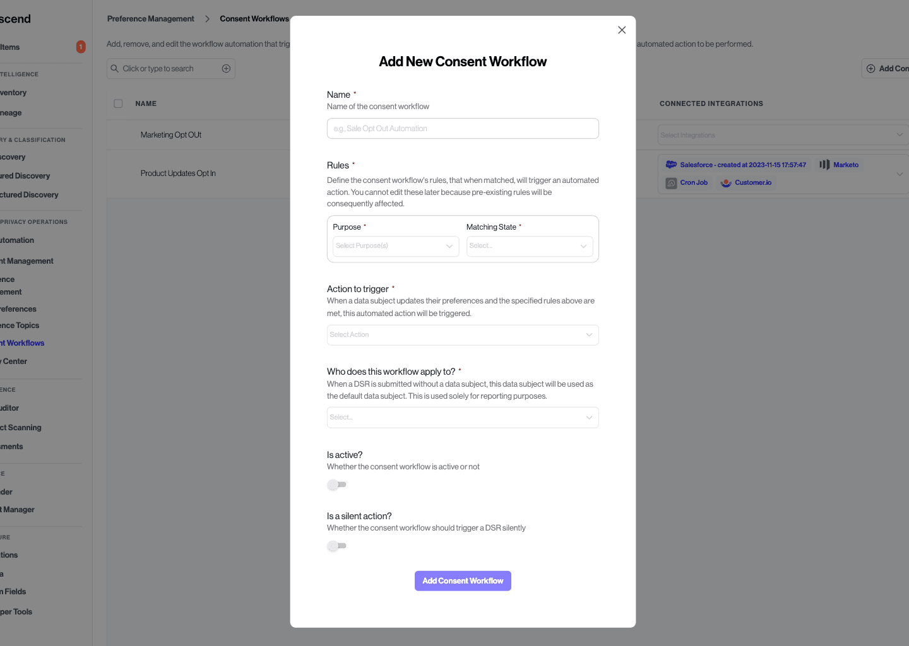Viewport: 909px width, 646px height.
Task: Open the Preference Management breadcrumb
Action: click(150, 18)
